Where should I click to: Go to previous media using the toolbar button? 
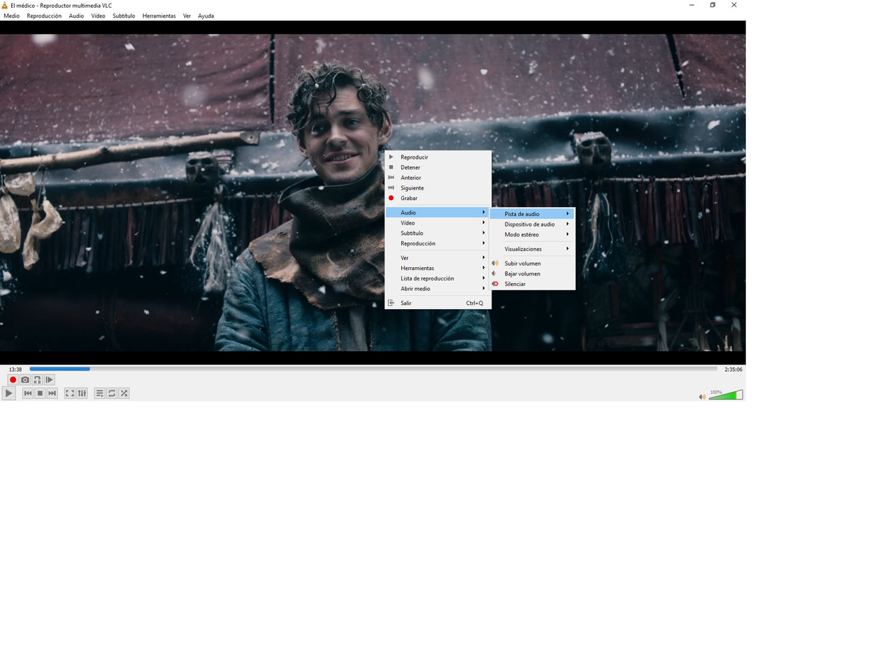(28, 393)
